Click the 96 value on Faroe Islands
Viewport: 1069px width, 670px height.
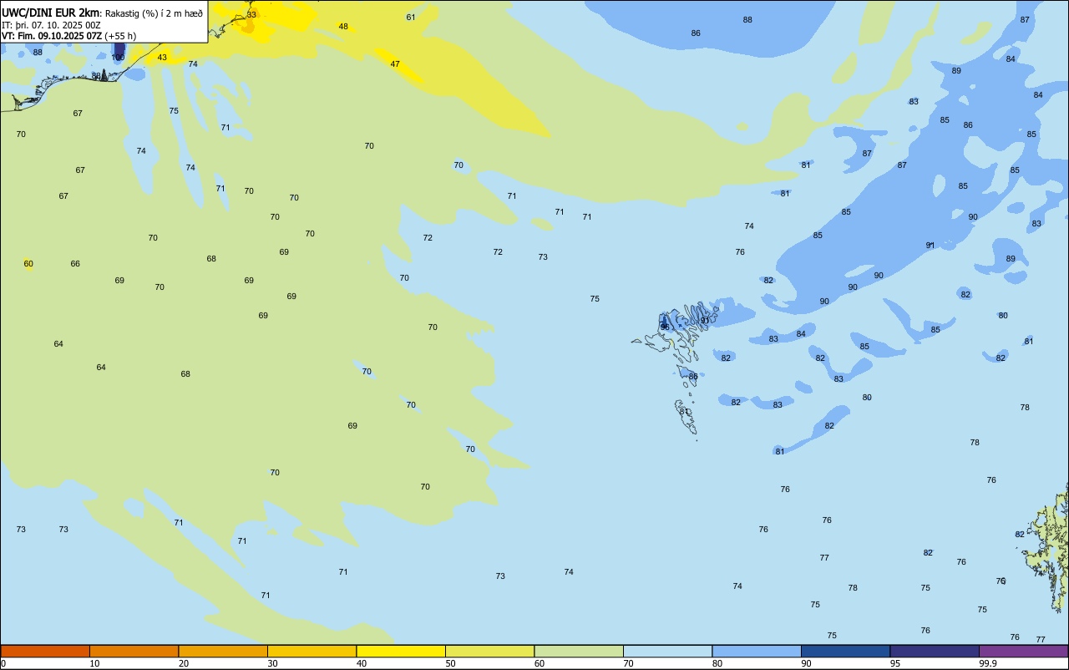pos(665,327)
